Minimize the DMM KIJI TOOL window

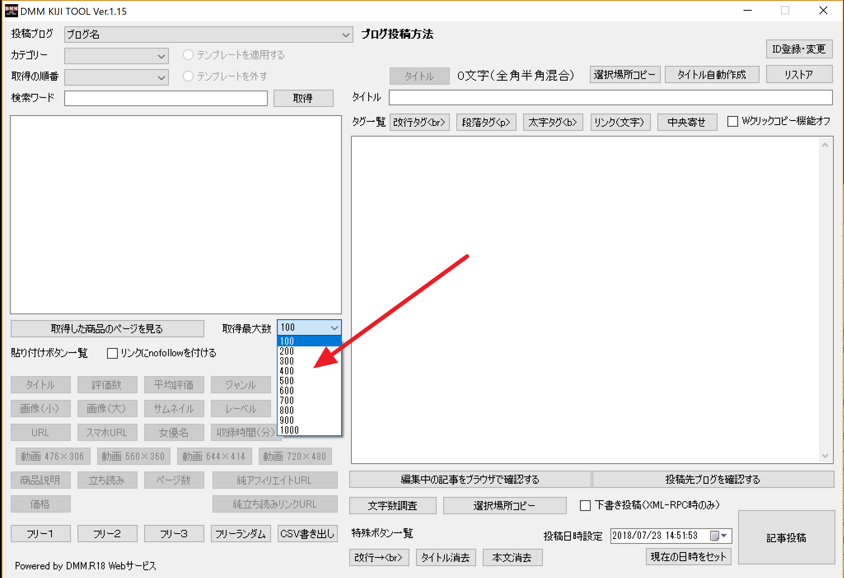pos(748,11)
